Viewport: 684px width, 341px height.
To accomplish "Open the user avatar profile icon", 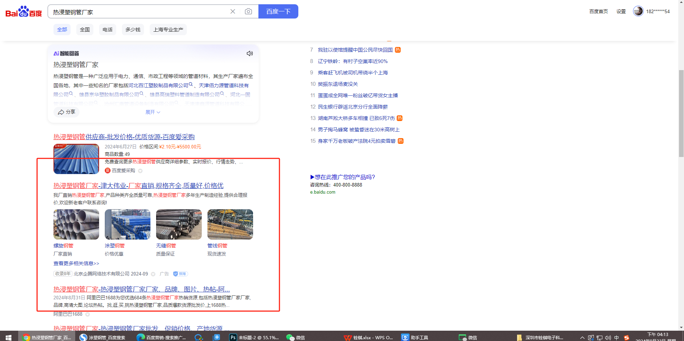I will click(638, 11).
